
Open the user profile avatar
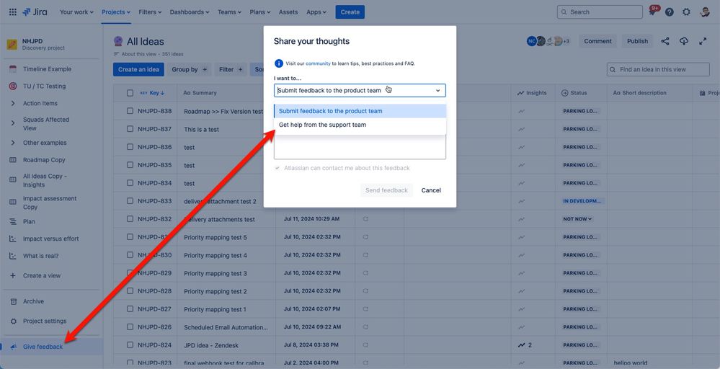point(705,12)
